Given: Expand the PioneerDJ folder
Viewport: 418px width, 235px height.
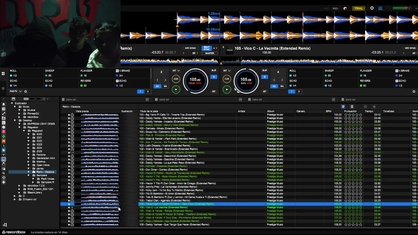Looking at the screenshot, I should click(x=19, y=114).
